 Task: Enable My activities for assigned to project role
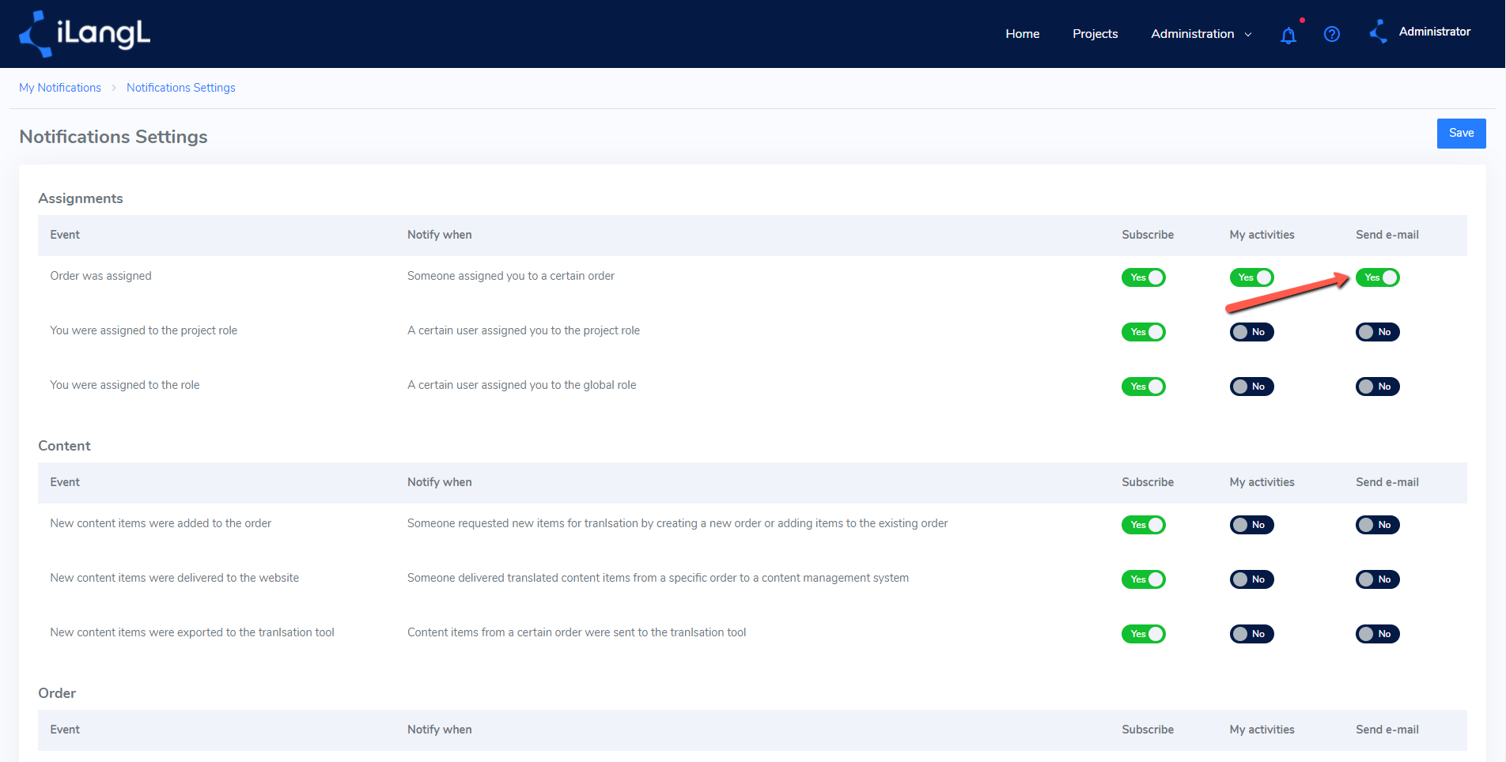1251,332
